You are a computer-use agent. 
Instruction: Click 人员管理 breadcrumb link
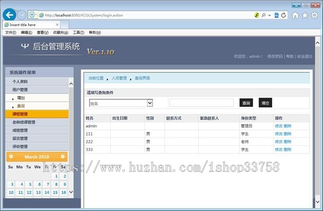[119, 78]
